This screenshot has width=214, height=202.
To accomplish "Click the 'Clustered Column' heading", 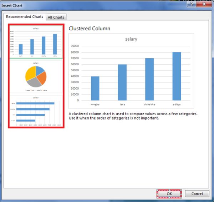I will (x=90, y=29).
